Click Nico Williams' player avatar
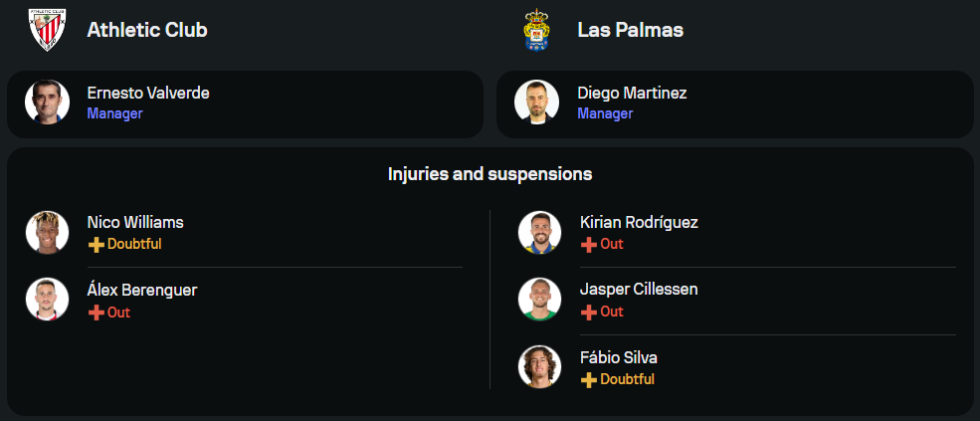This screenshot has height=421, width=980. click(47, 232)
